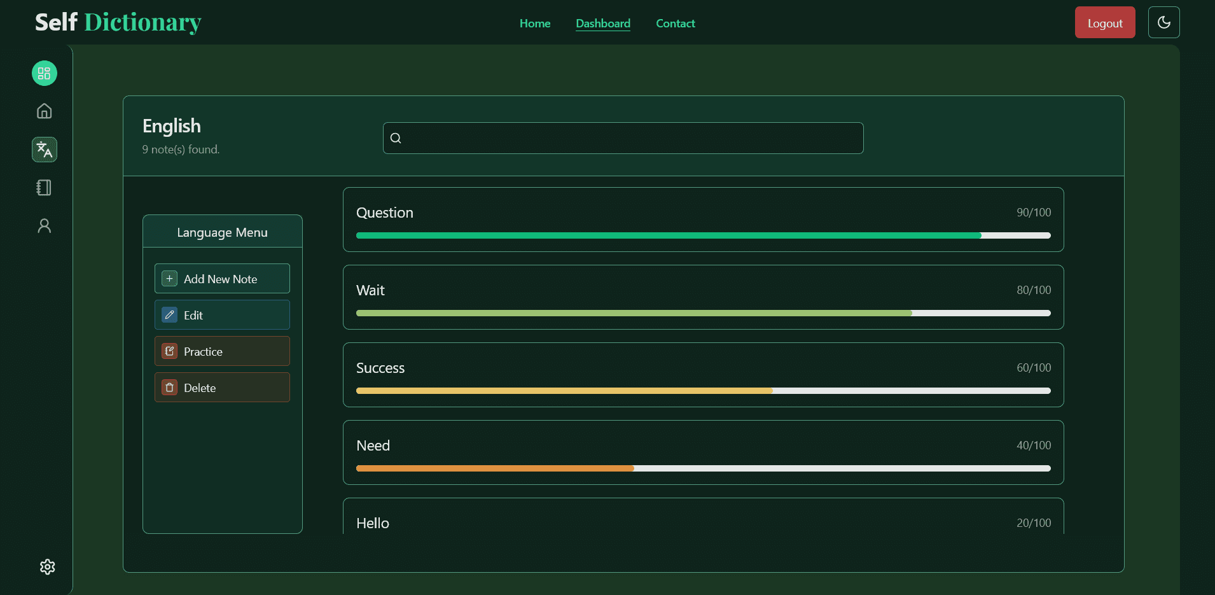
Task: Focus the notes search field
Action: (623, 138)
